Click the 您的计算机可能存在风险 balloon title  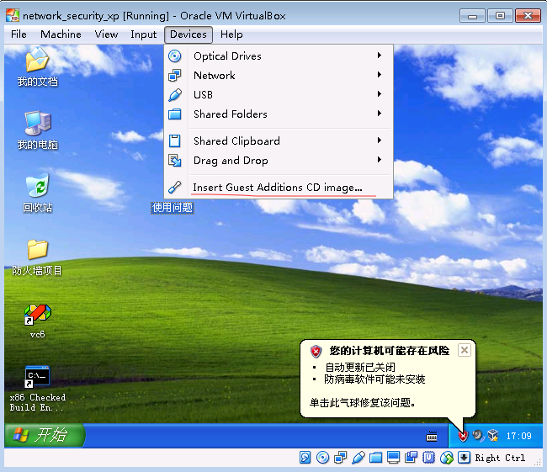click(390, 350)
